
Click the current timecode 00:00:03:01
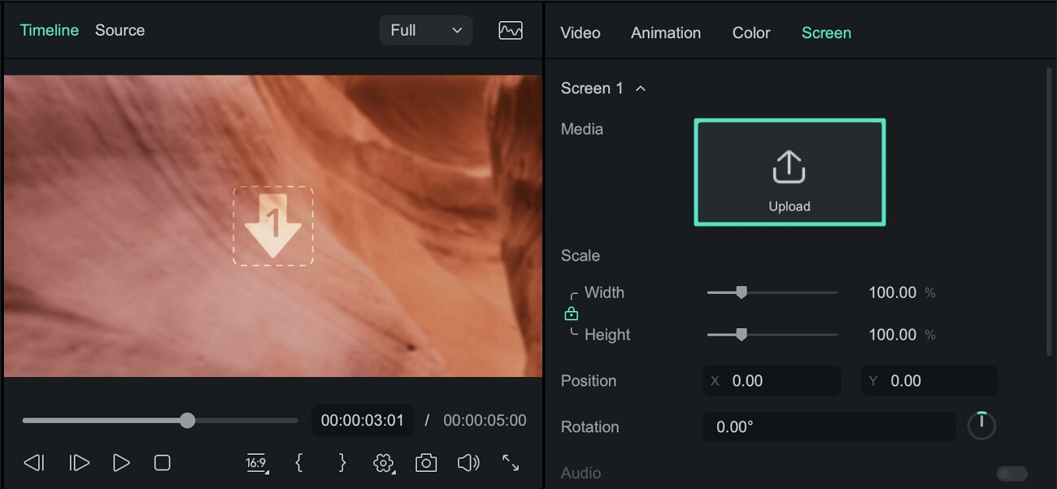click(363, 421)
